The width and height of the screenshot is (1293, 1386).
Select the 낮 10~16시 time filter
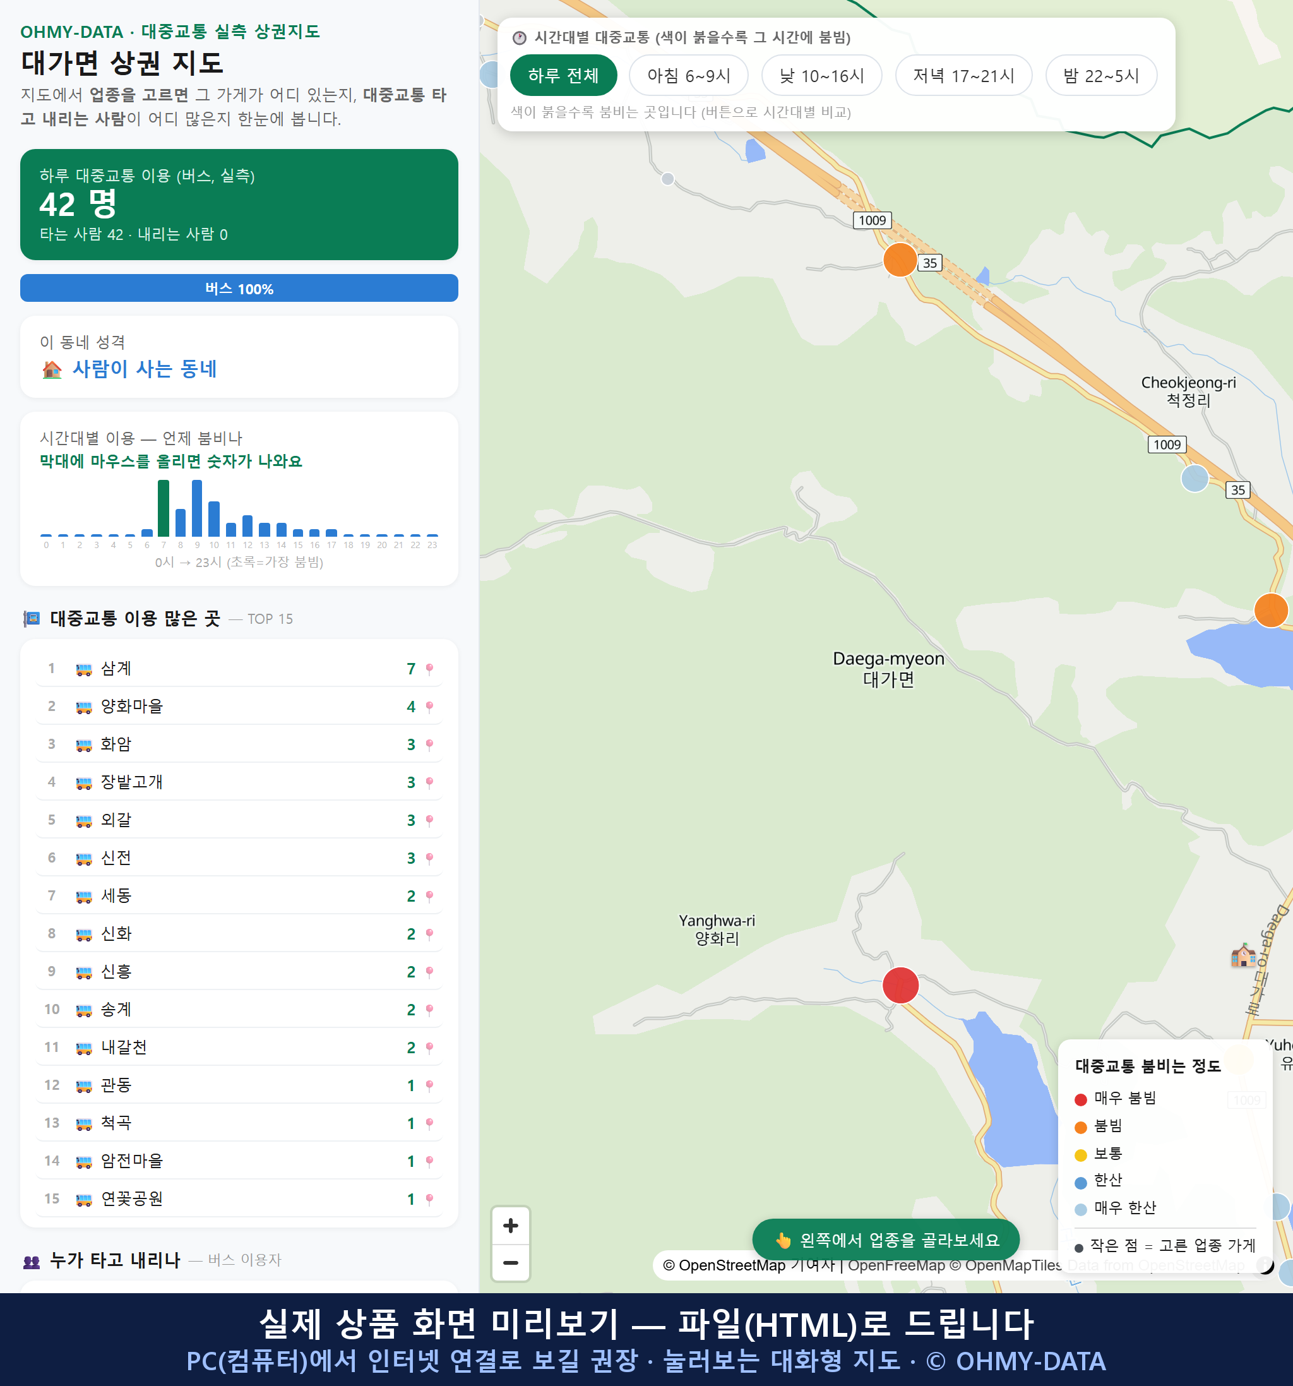[822, 75]
